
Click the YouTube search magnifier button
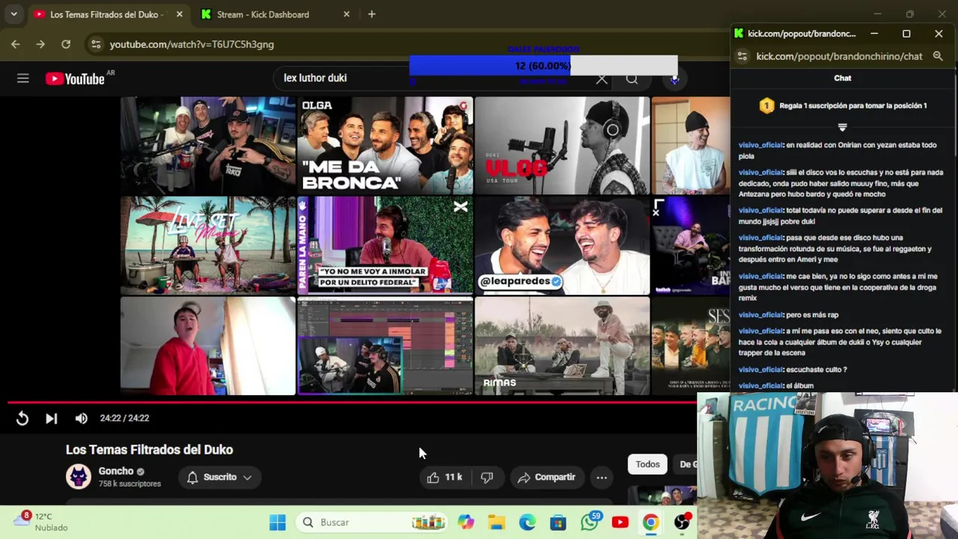click(x=632, y=78)
